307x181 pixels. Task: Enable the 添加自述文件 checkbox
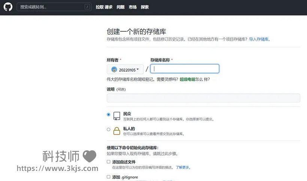109,162
